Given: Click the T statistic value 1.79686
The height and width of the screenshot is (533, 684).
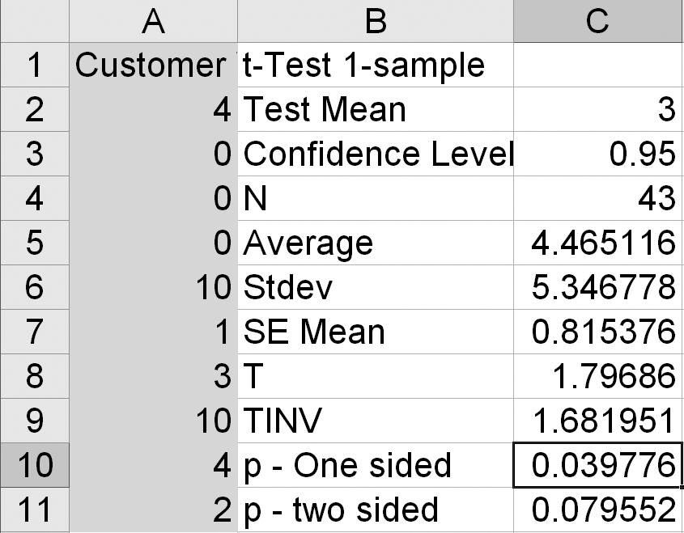Looking at the screenshot, I should pyautogui.click(x=597, y=376).
